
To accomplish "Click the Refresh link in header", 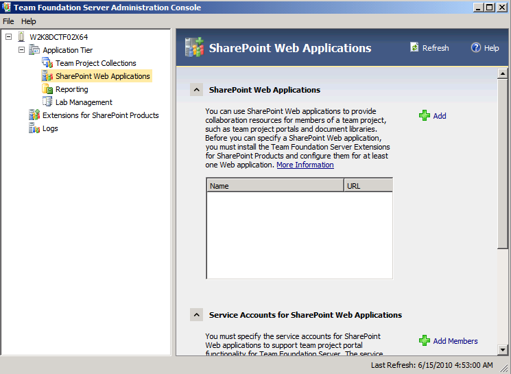I will (x=436, y=48).
